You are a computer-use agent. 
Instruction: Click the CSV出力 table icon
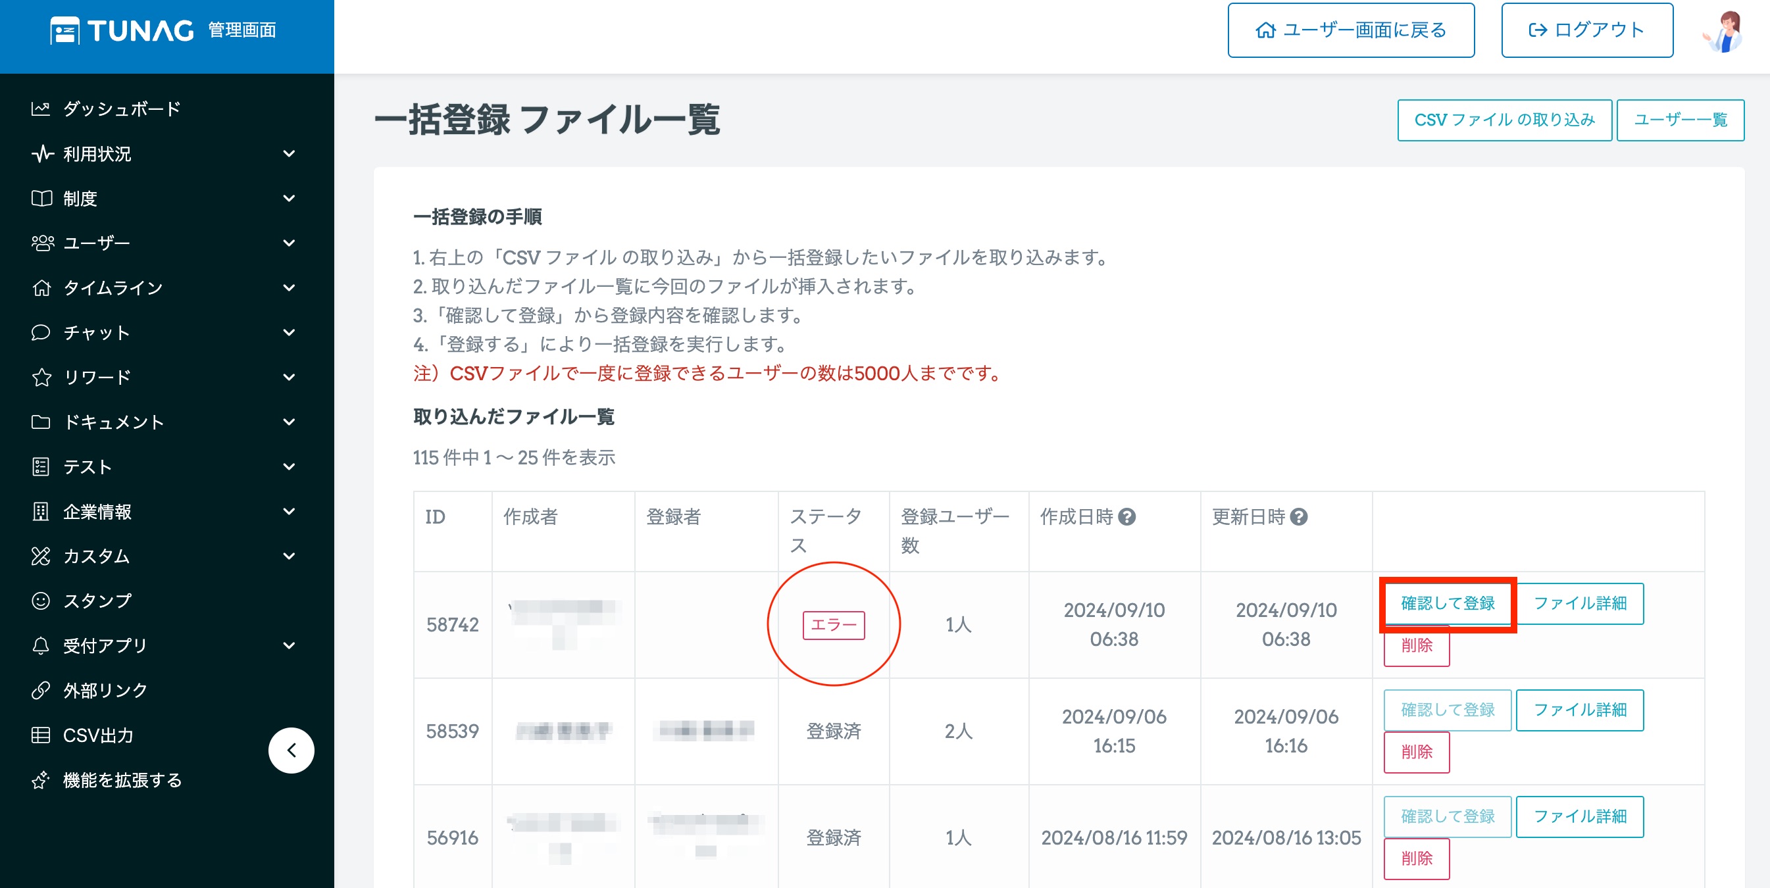click(x=41, y=735)
